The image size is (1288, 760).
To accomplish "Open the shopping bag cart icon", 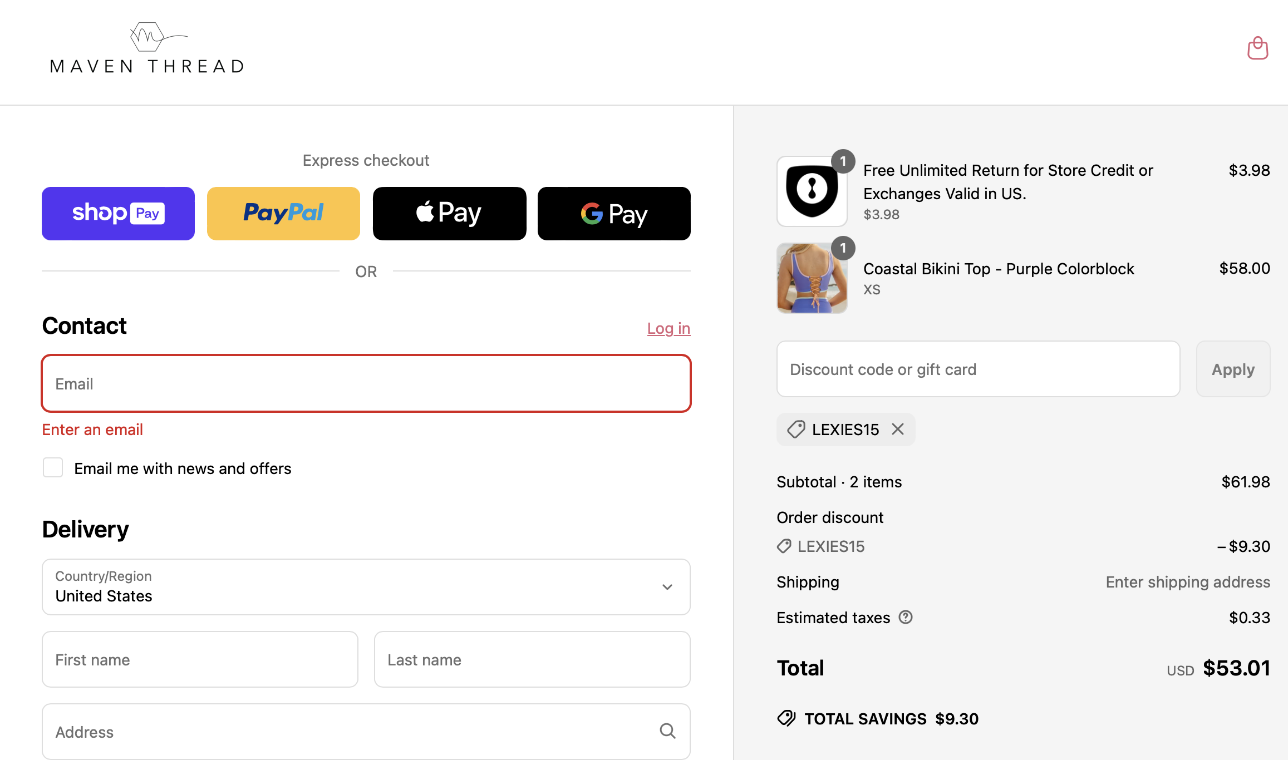I will coord(1257,48).
